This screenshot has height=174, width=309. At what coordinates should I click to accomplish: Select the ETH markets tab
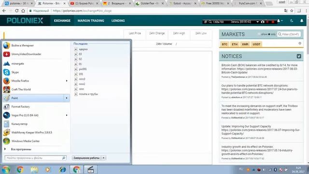click(235, 44)
